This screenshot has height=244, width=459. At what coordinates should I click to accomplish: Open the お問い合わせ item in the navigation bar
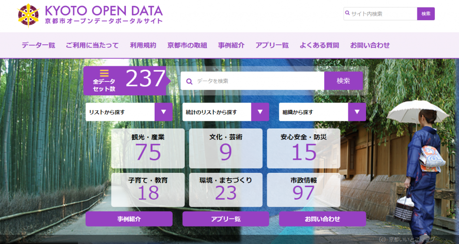[370, 45]
